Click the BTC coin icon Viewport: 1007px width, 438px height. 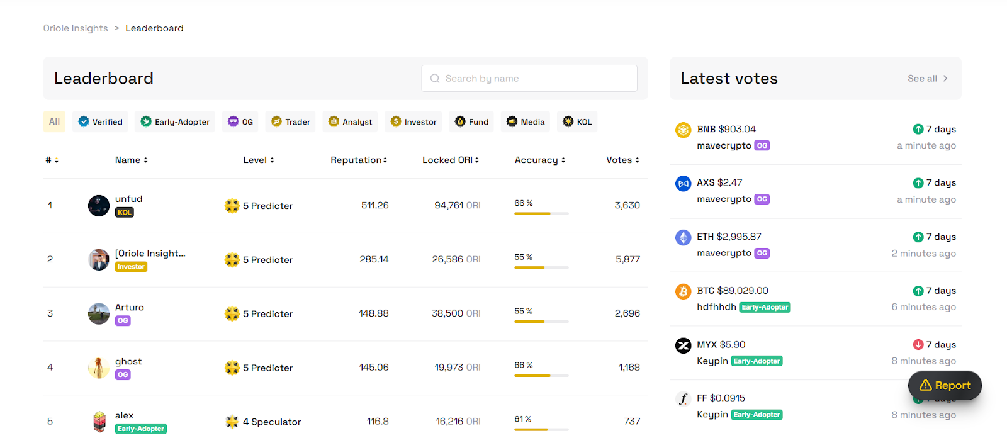(683, 291)
